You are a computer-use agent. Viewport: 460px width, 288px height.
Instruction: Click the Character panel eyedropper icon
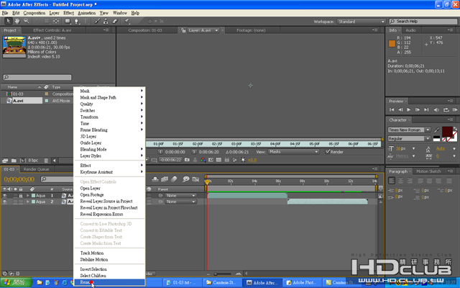pos(437,130)
